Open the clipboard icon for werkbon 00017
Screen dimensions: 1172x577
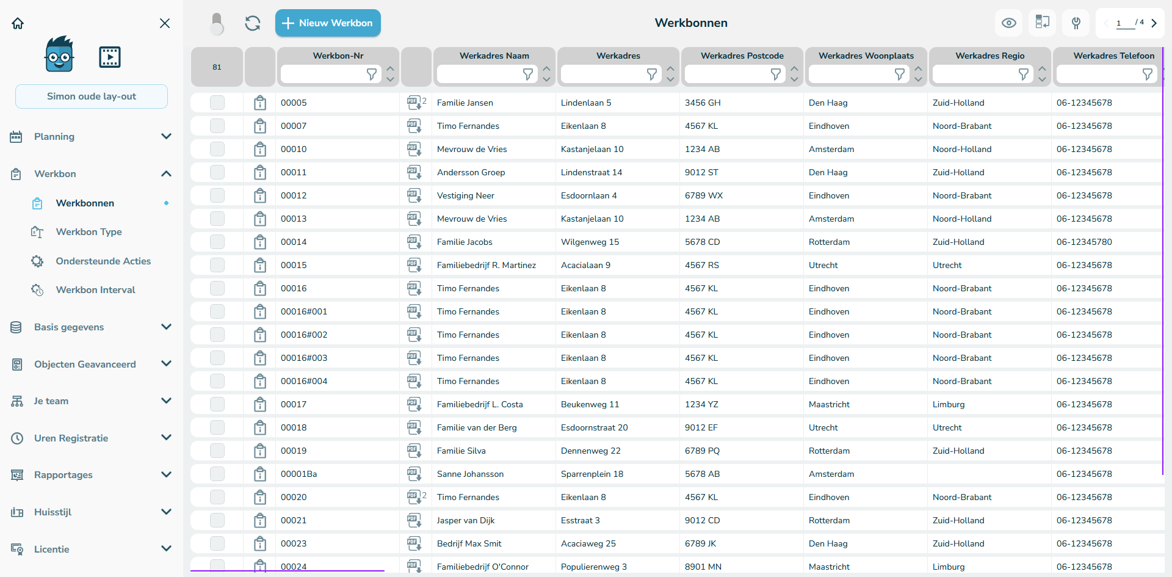tap(260, 404)
